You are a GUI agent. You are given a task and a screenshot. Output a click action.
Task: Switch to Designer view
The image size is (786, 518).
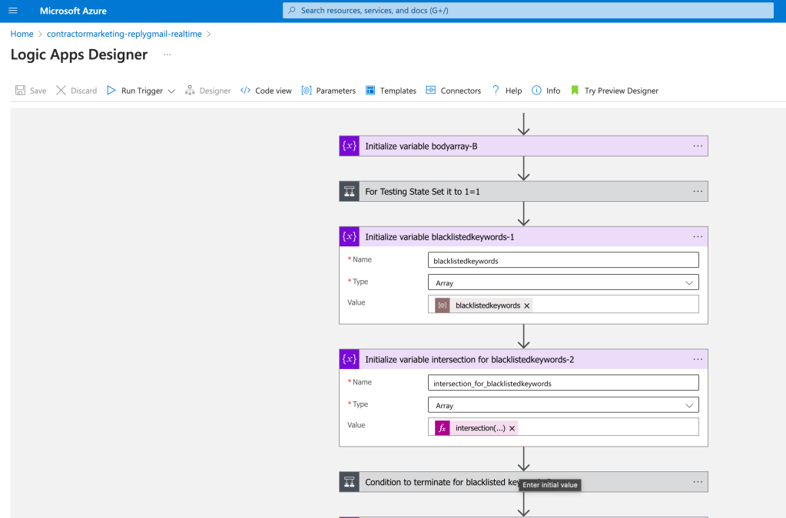click(x=208, y=91)
